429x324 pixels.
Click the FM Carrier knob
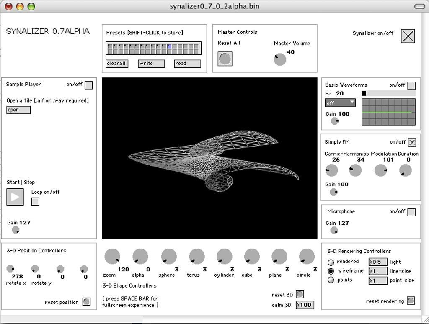coord(331,170)
